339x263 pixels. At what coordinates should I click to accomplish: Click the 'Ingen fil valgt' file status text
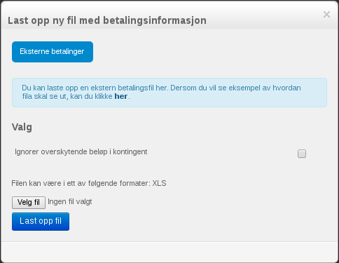70,201
